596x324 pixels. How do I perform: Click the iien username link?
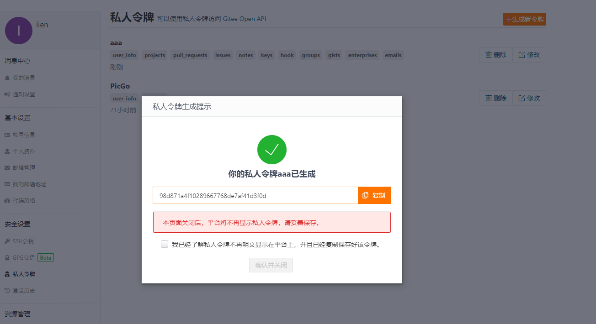(x=42, y=25)
